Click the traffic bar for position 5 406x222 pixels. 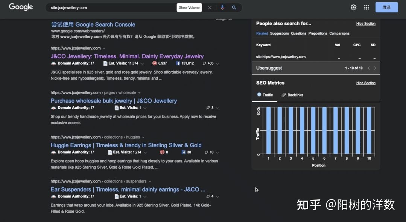(313, 130)
